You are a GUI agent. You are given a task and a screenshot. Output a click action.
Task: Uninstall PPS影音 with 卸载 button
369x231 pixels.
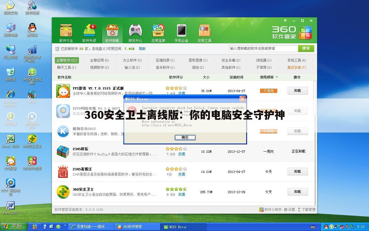tap(298, 91)
